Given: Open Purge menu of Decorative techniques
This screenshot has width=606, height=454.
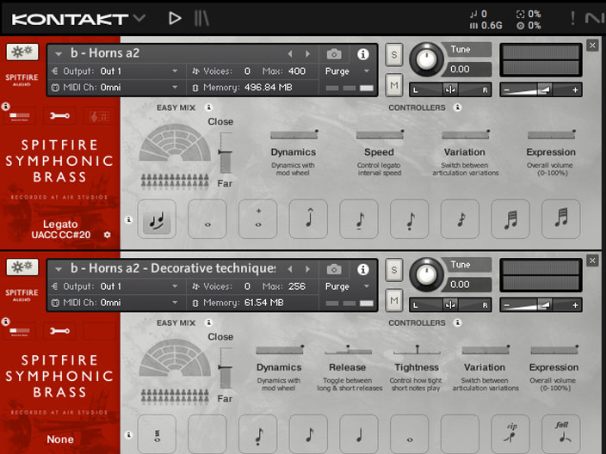Looking at the screenshot, I should click(x=347, y=286).
